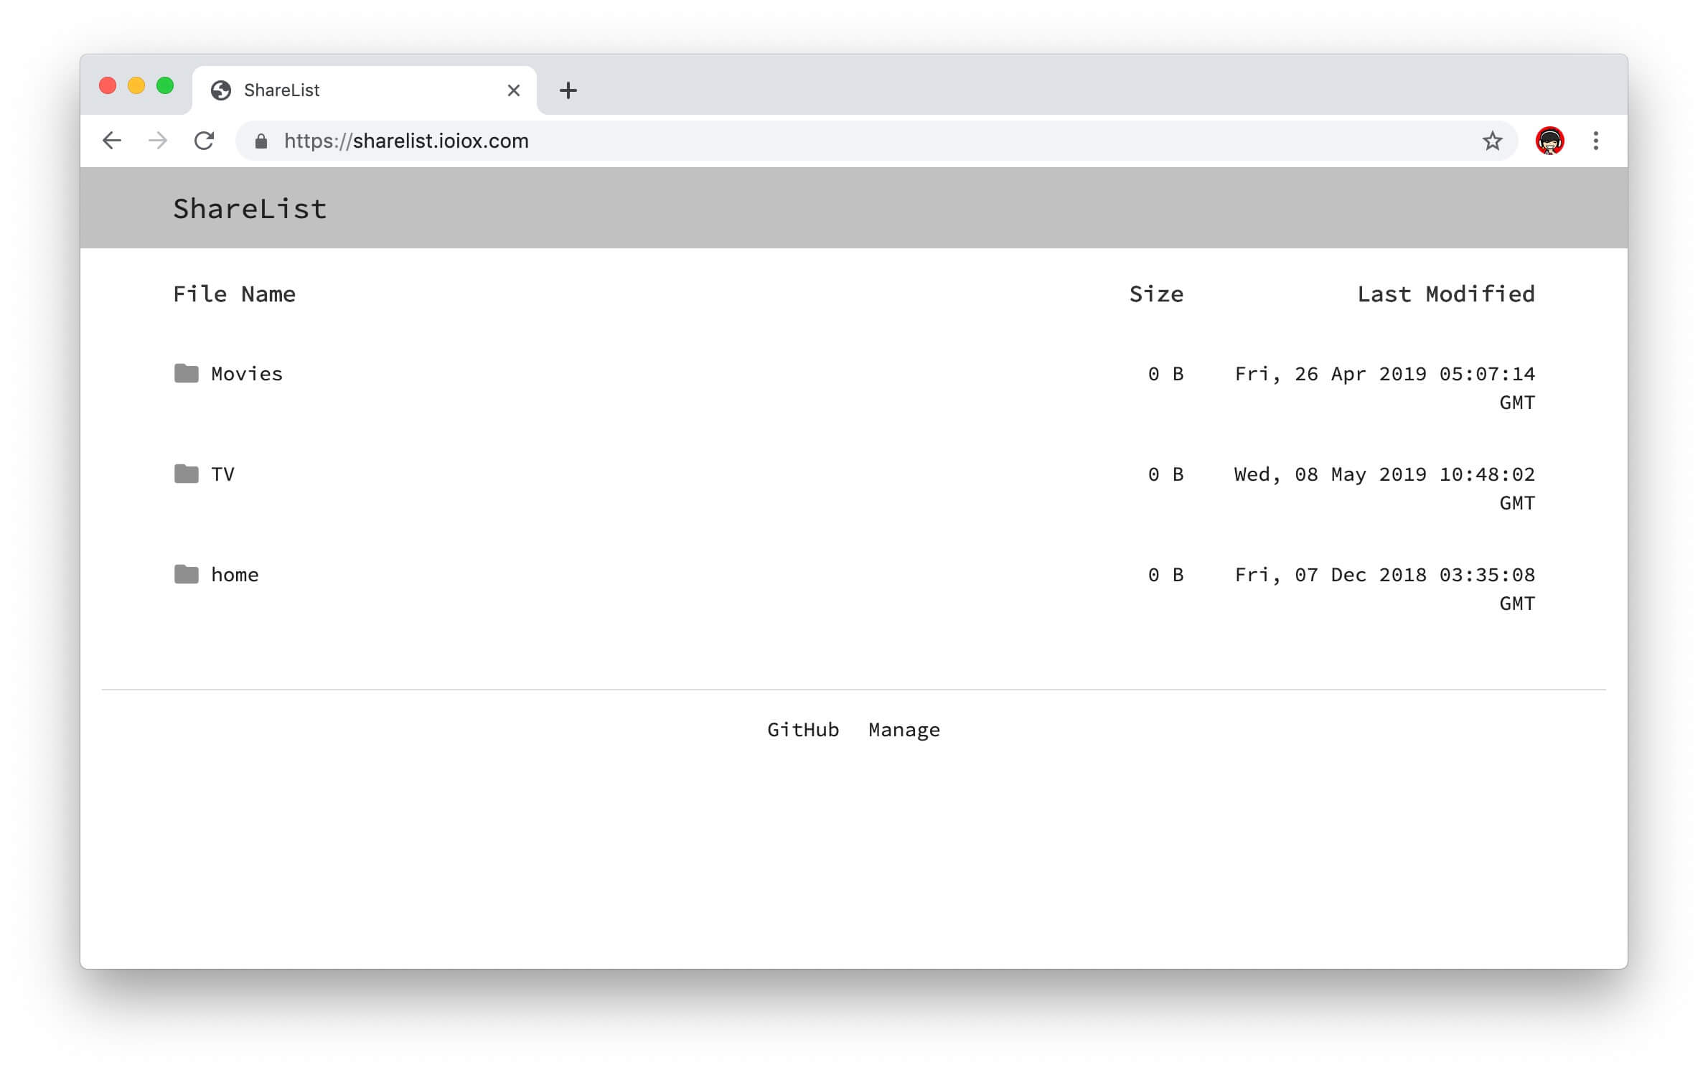The image size is (1708, 1075).
Task: Go back using the browser back arrow
Action: [x=112, y=141]
